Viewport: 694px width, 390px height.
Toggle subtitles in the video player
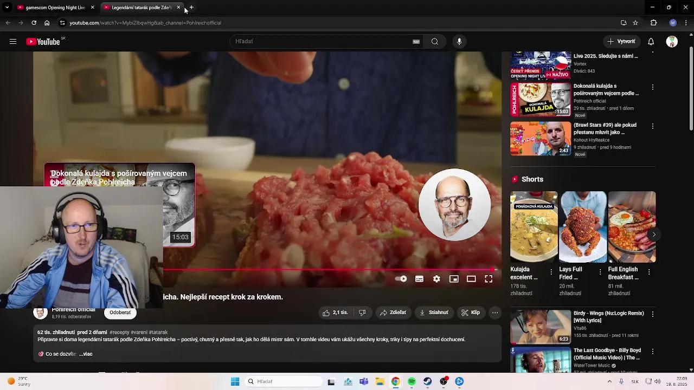tap(419, 279)
